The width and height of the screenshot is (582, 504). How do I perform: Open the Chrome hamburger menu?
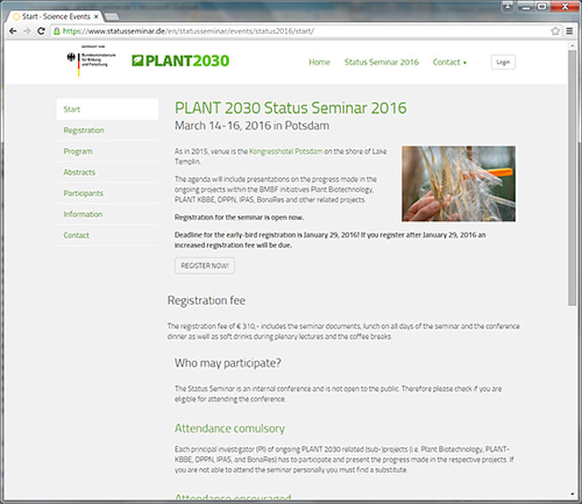569,31
